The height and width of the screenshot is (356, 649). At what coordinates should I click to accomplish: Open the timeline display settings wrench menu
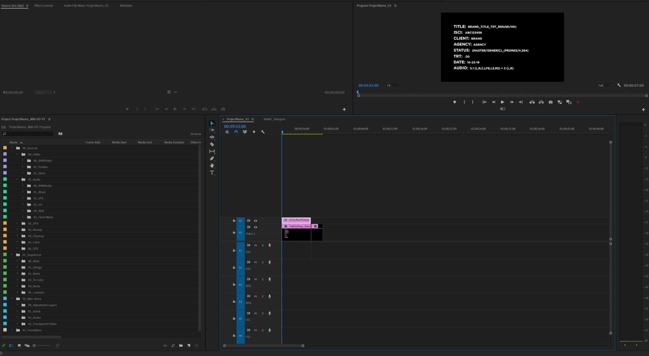[x=263, y=132]
